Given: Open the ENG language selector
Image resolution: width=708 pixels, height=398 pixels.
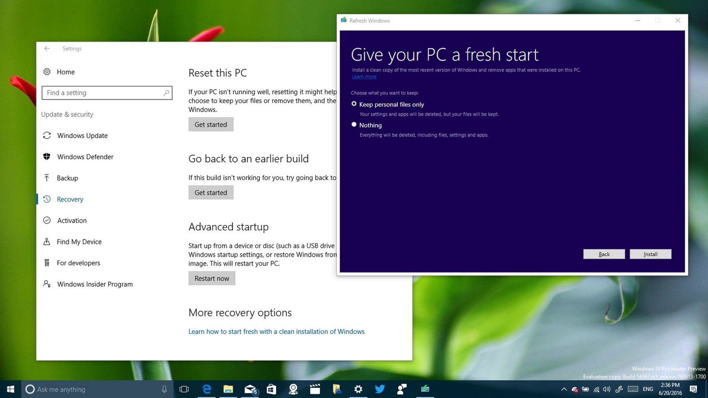Looking at the screenshot, I should [x=648, y=389].
